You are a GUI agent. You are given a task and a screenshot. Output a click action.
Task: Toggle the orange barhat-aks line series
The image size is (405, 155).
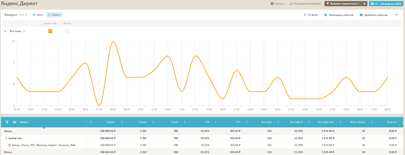[x=50, y=31]
